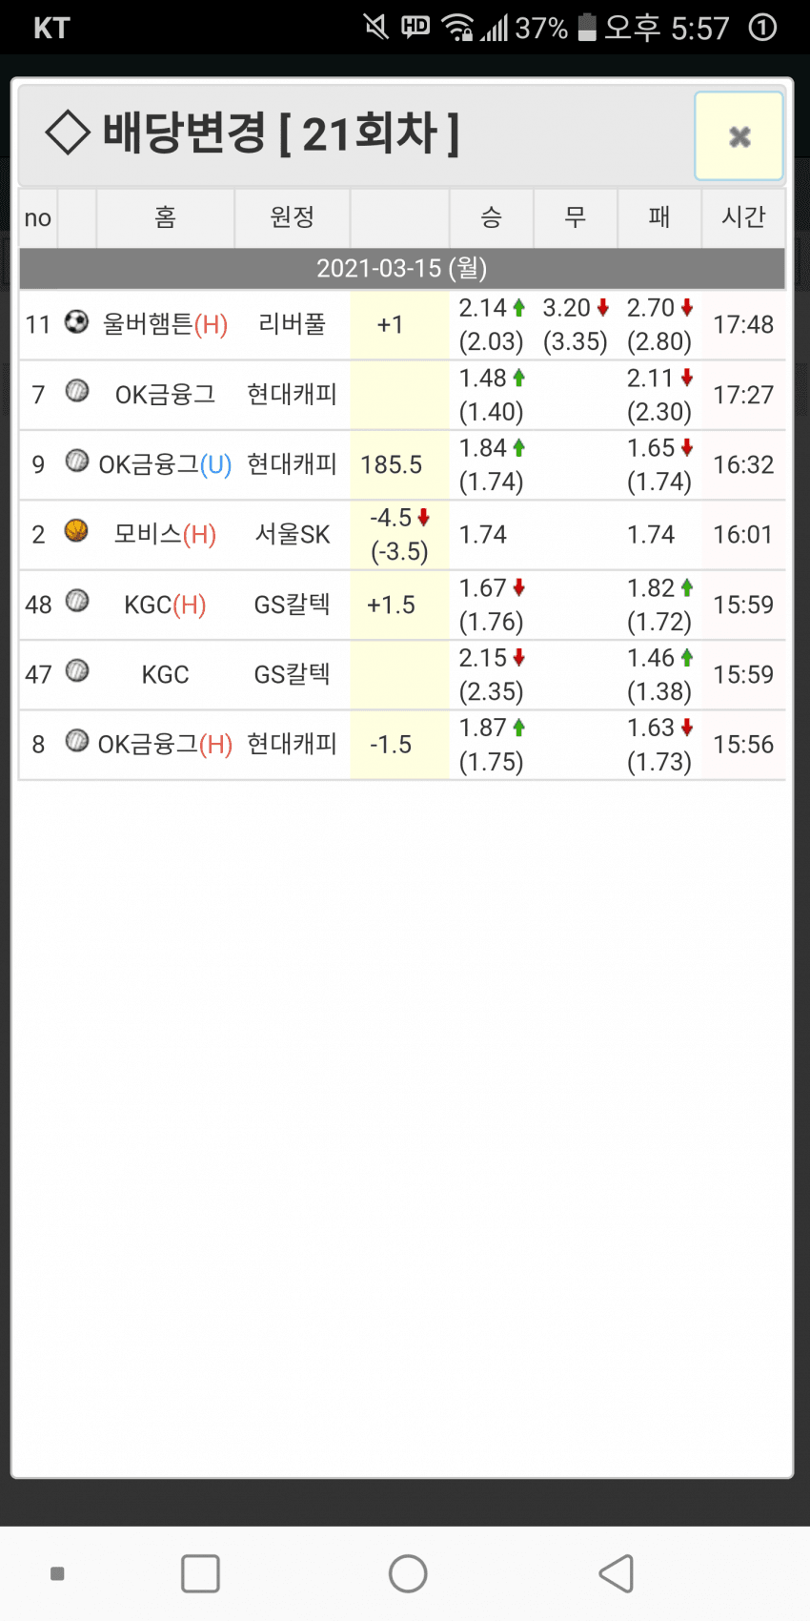Viewport: 810px width, 1621px height.
Task: Click volleyball icon in row number 48
Action: [76, 602]
